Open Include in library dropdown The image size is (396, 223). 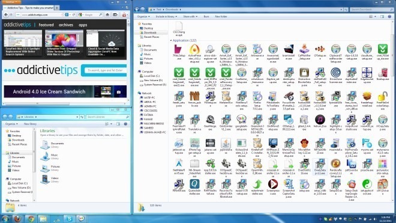coord(166,16)
